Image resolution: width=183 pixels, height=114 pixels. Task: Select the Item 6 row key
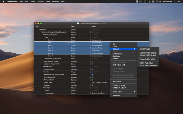pyautogui.click(x=51, y=56)
